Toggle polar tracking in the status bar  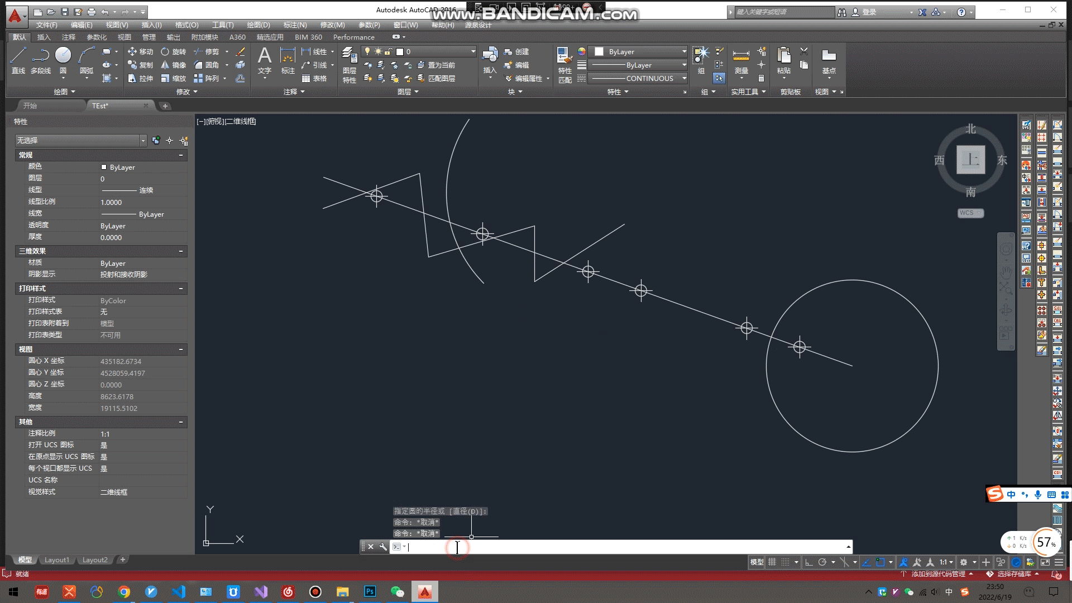[822, 562]
